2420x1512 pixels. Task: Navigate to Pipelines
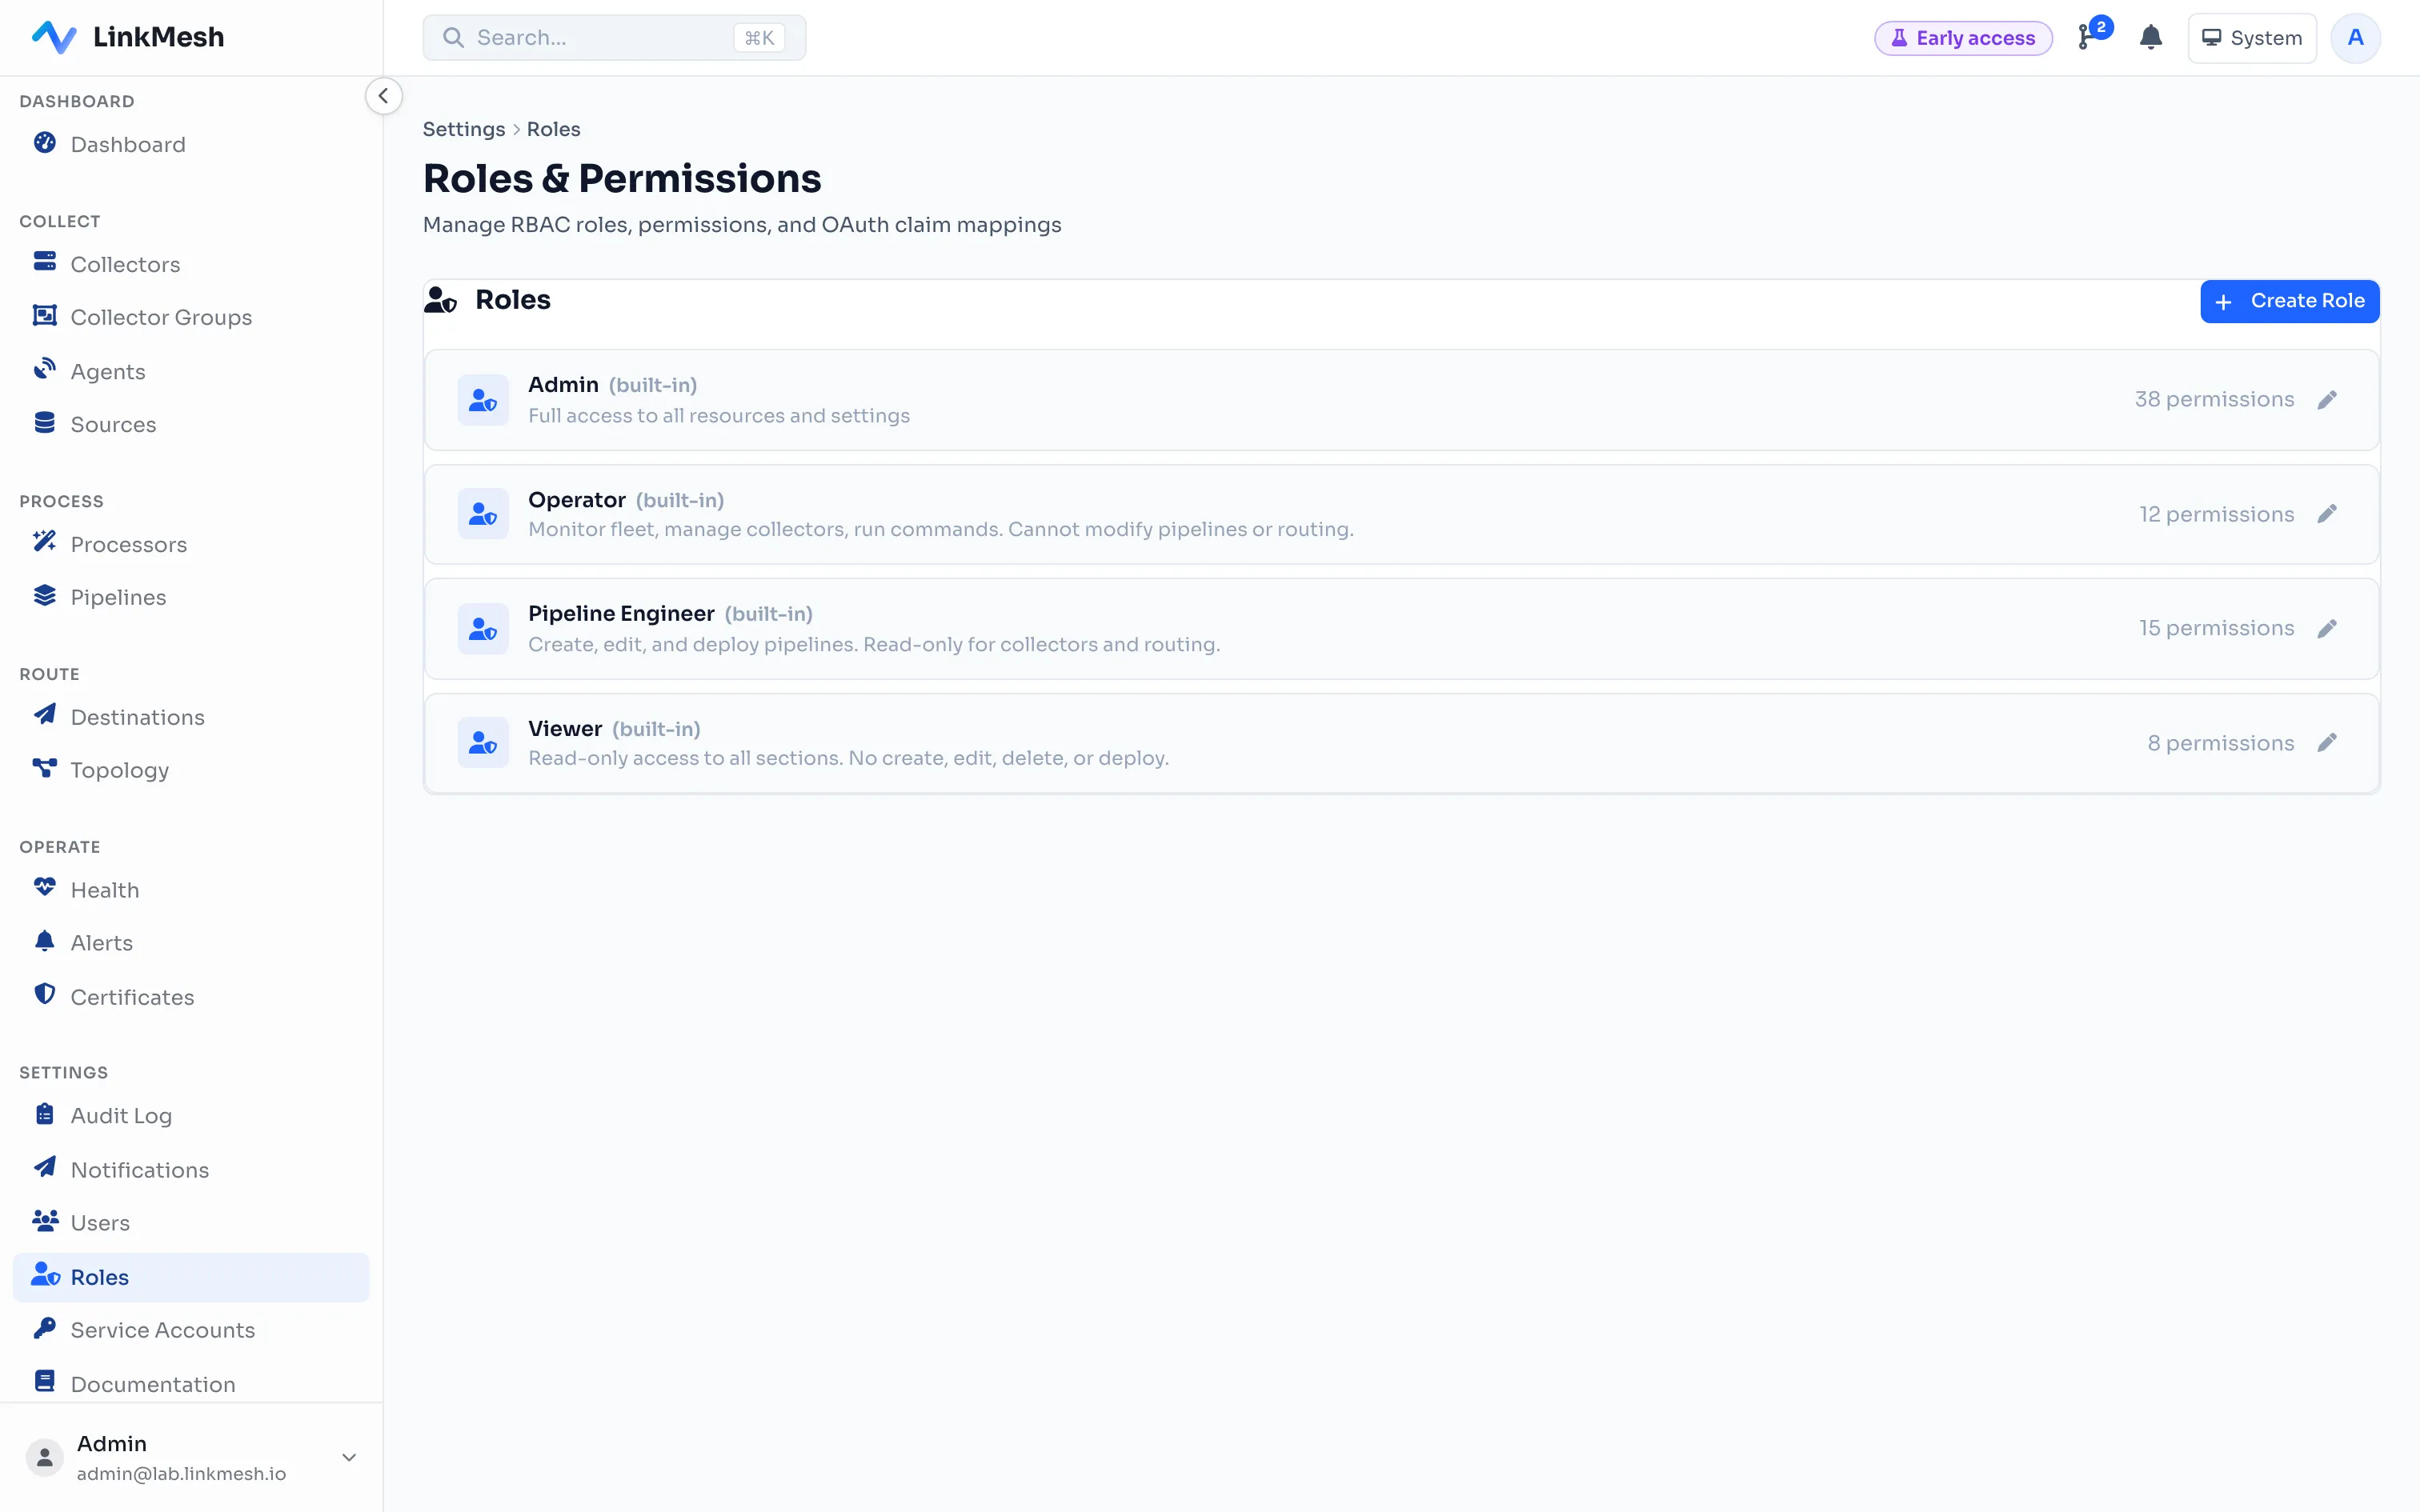(x=191, y=597)
